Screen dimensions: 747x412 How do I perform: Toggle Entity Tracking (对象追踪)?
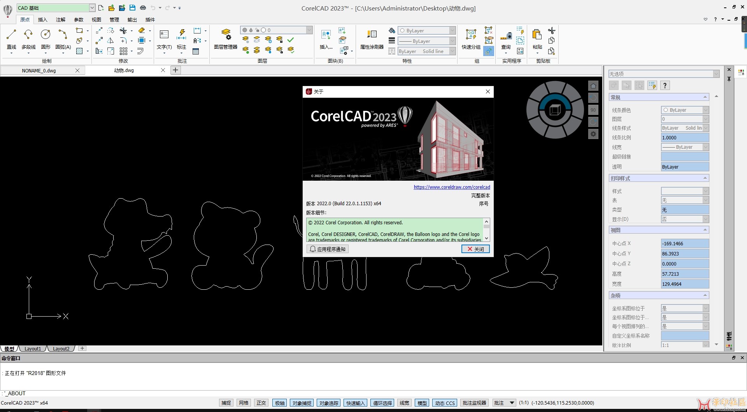coord(329,403)
